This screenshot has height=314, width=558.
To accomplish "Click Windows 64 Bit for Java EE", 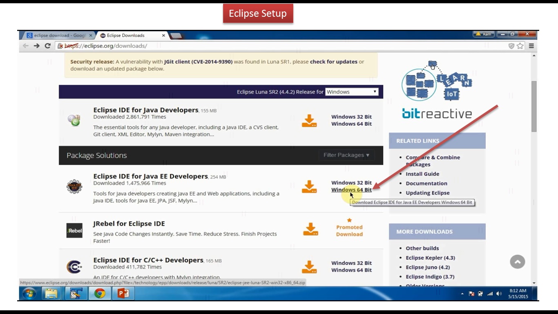I will [x=351, y=190].
